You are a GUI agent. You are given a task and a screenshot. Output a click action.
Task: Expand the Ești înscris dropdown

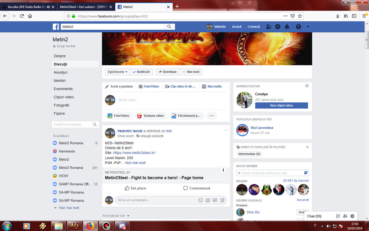pos(118,72)
